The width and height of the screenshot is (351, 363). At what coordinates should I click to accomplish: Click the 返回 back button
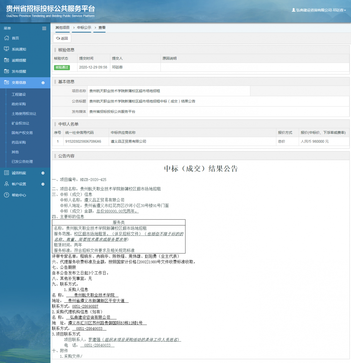62,38
